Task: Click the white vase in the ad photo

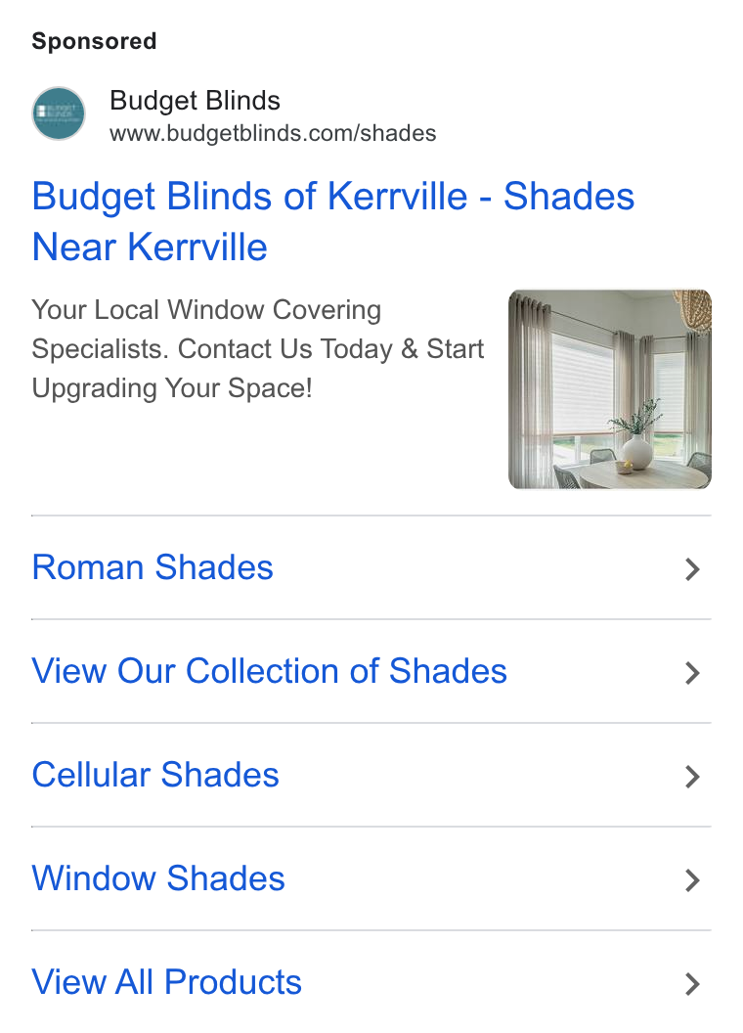Action: click(637, 451)
